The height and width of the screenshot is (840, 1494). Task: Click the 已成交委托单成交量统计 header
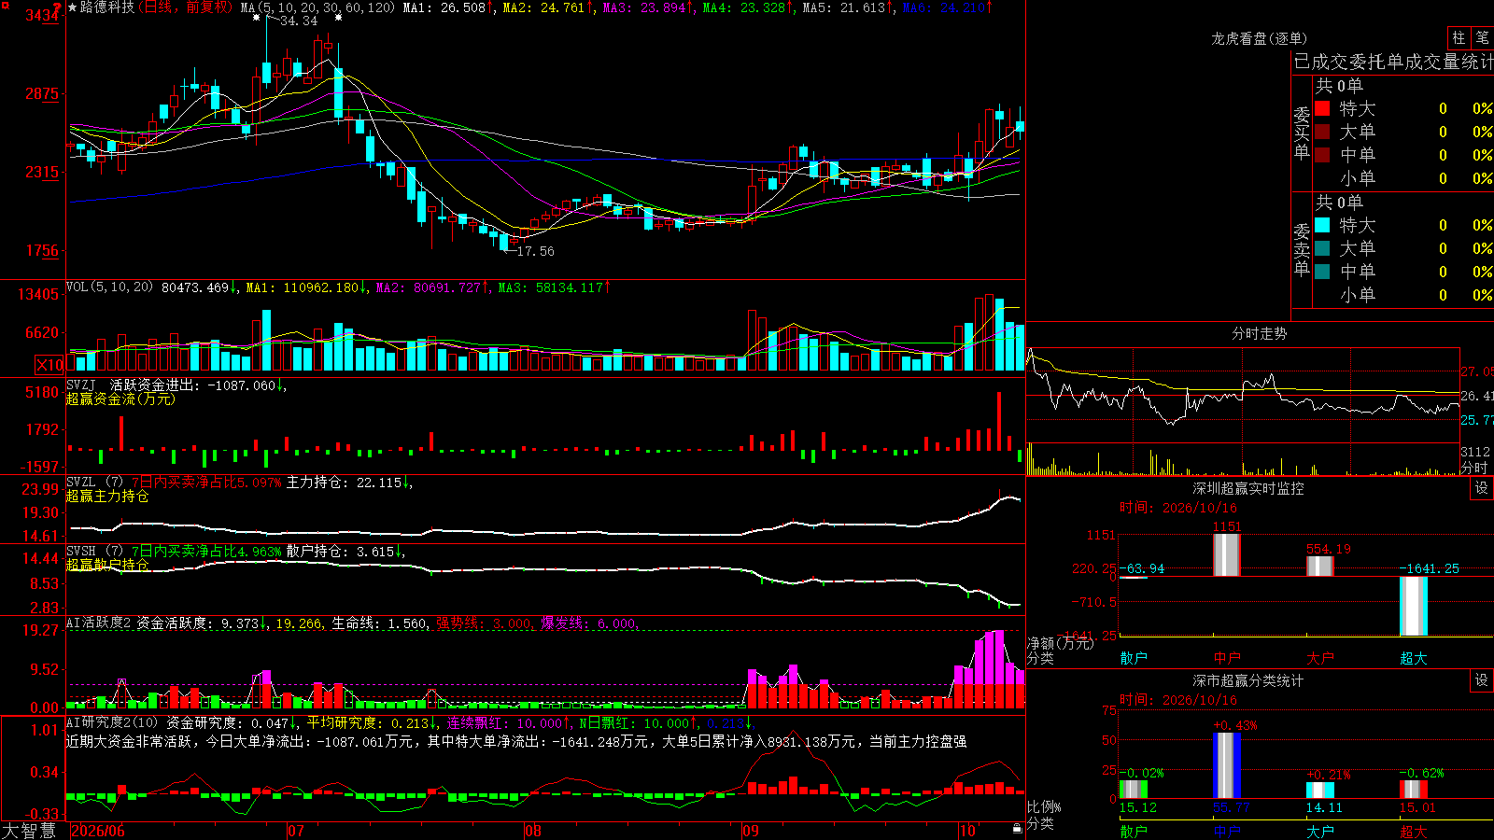point(1393,62)
